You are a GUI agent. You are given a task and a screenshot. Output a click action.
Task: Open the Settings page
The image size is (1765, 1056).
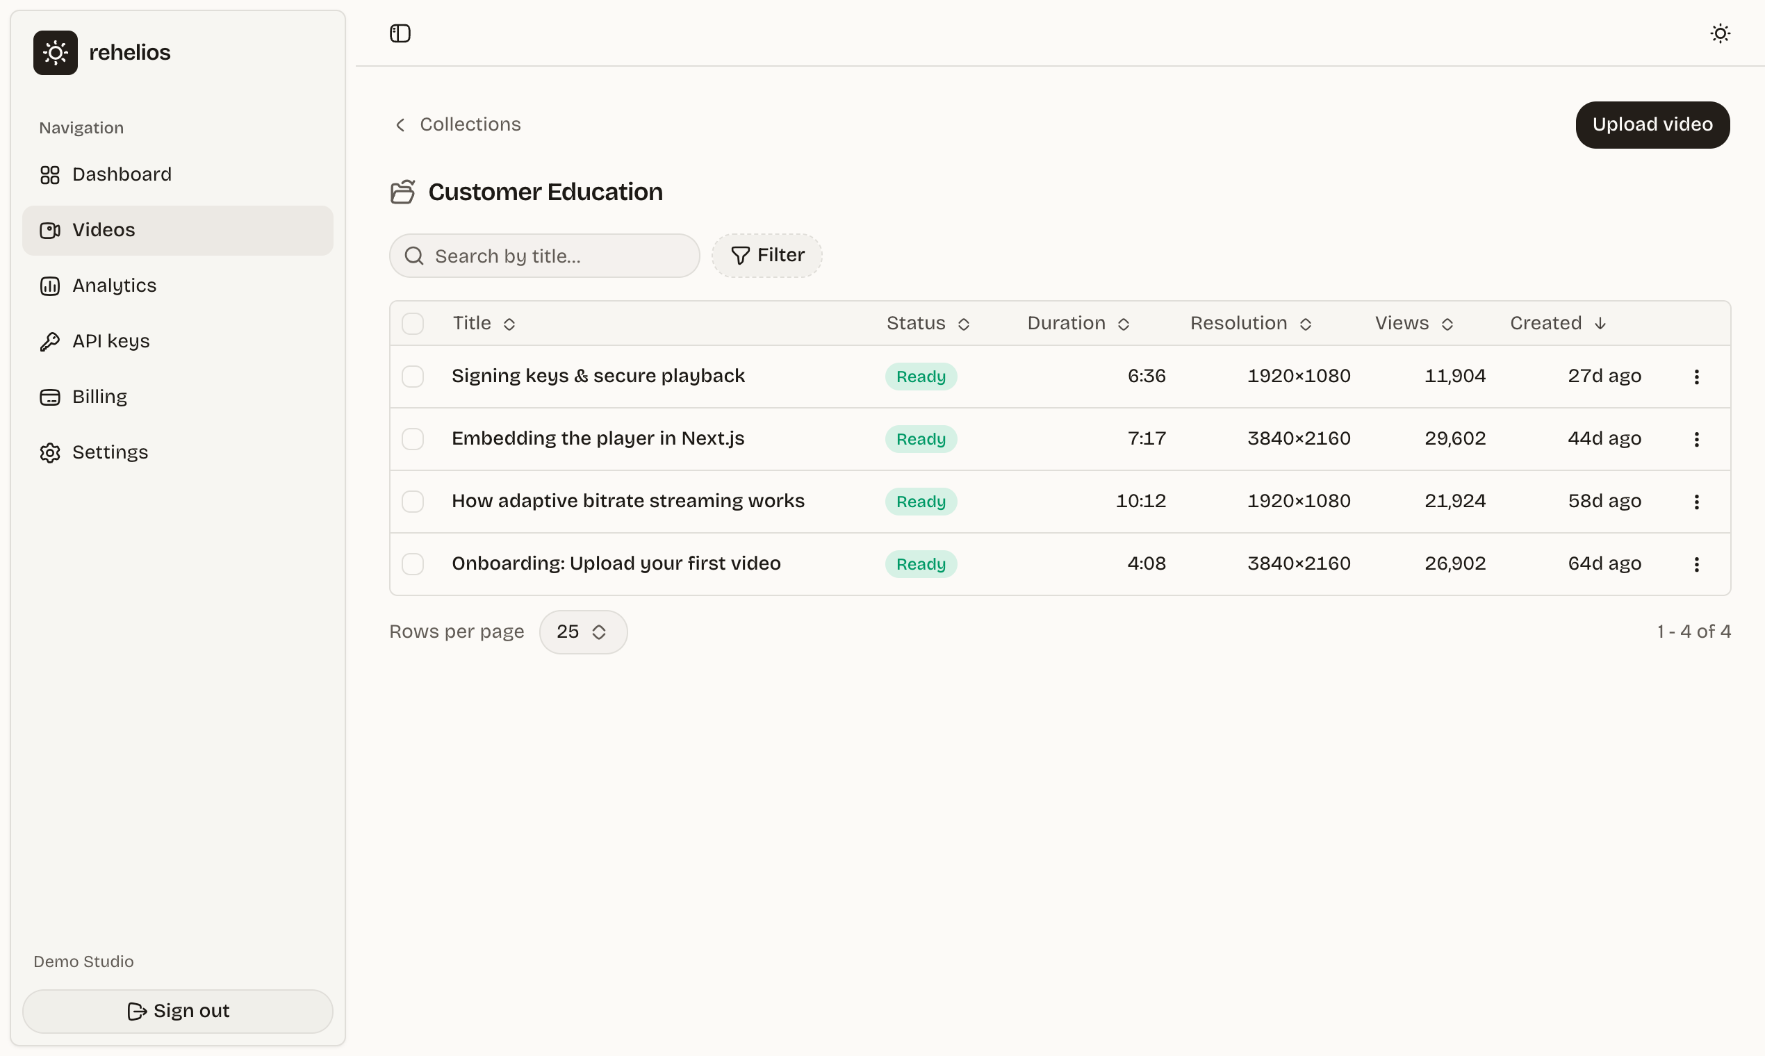177,452
